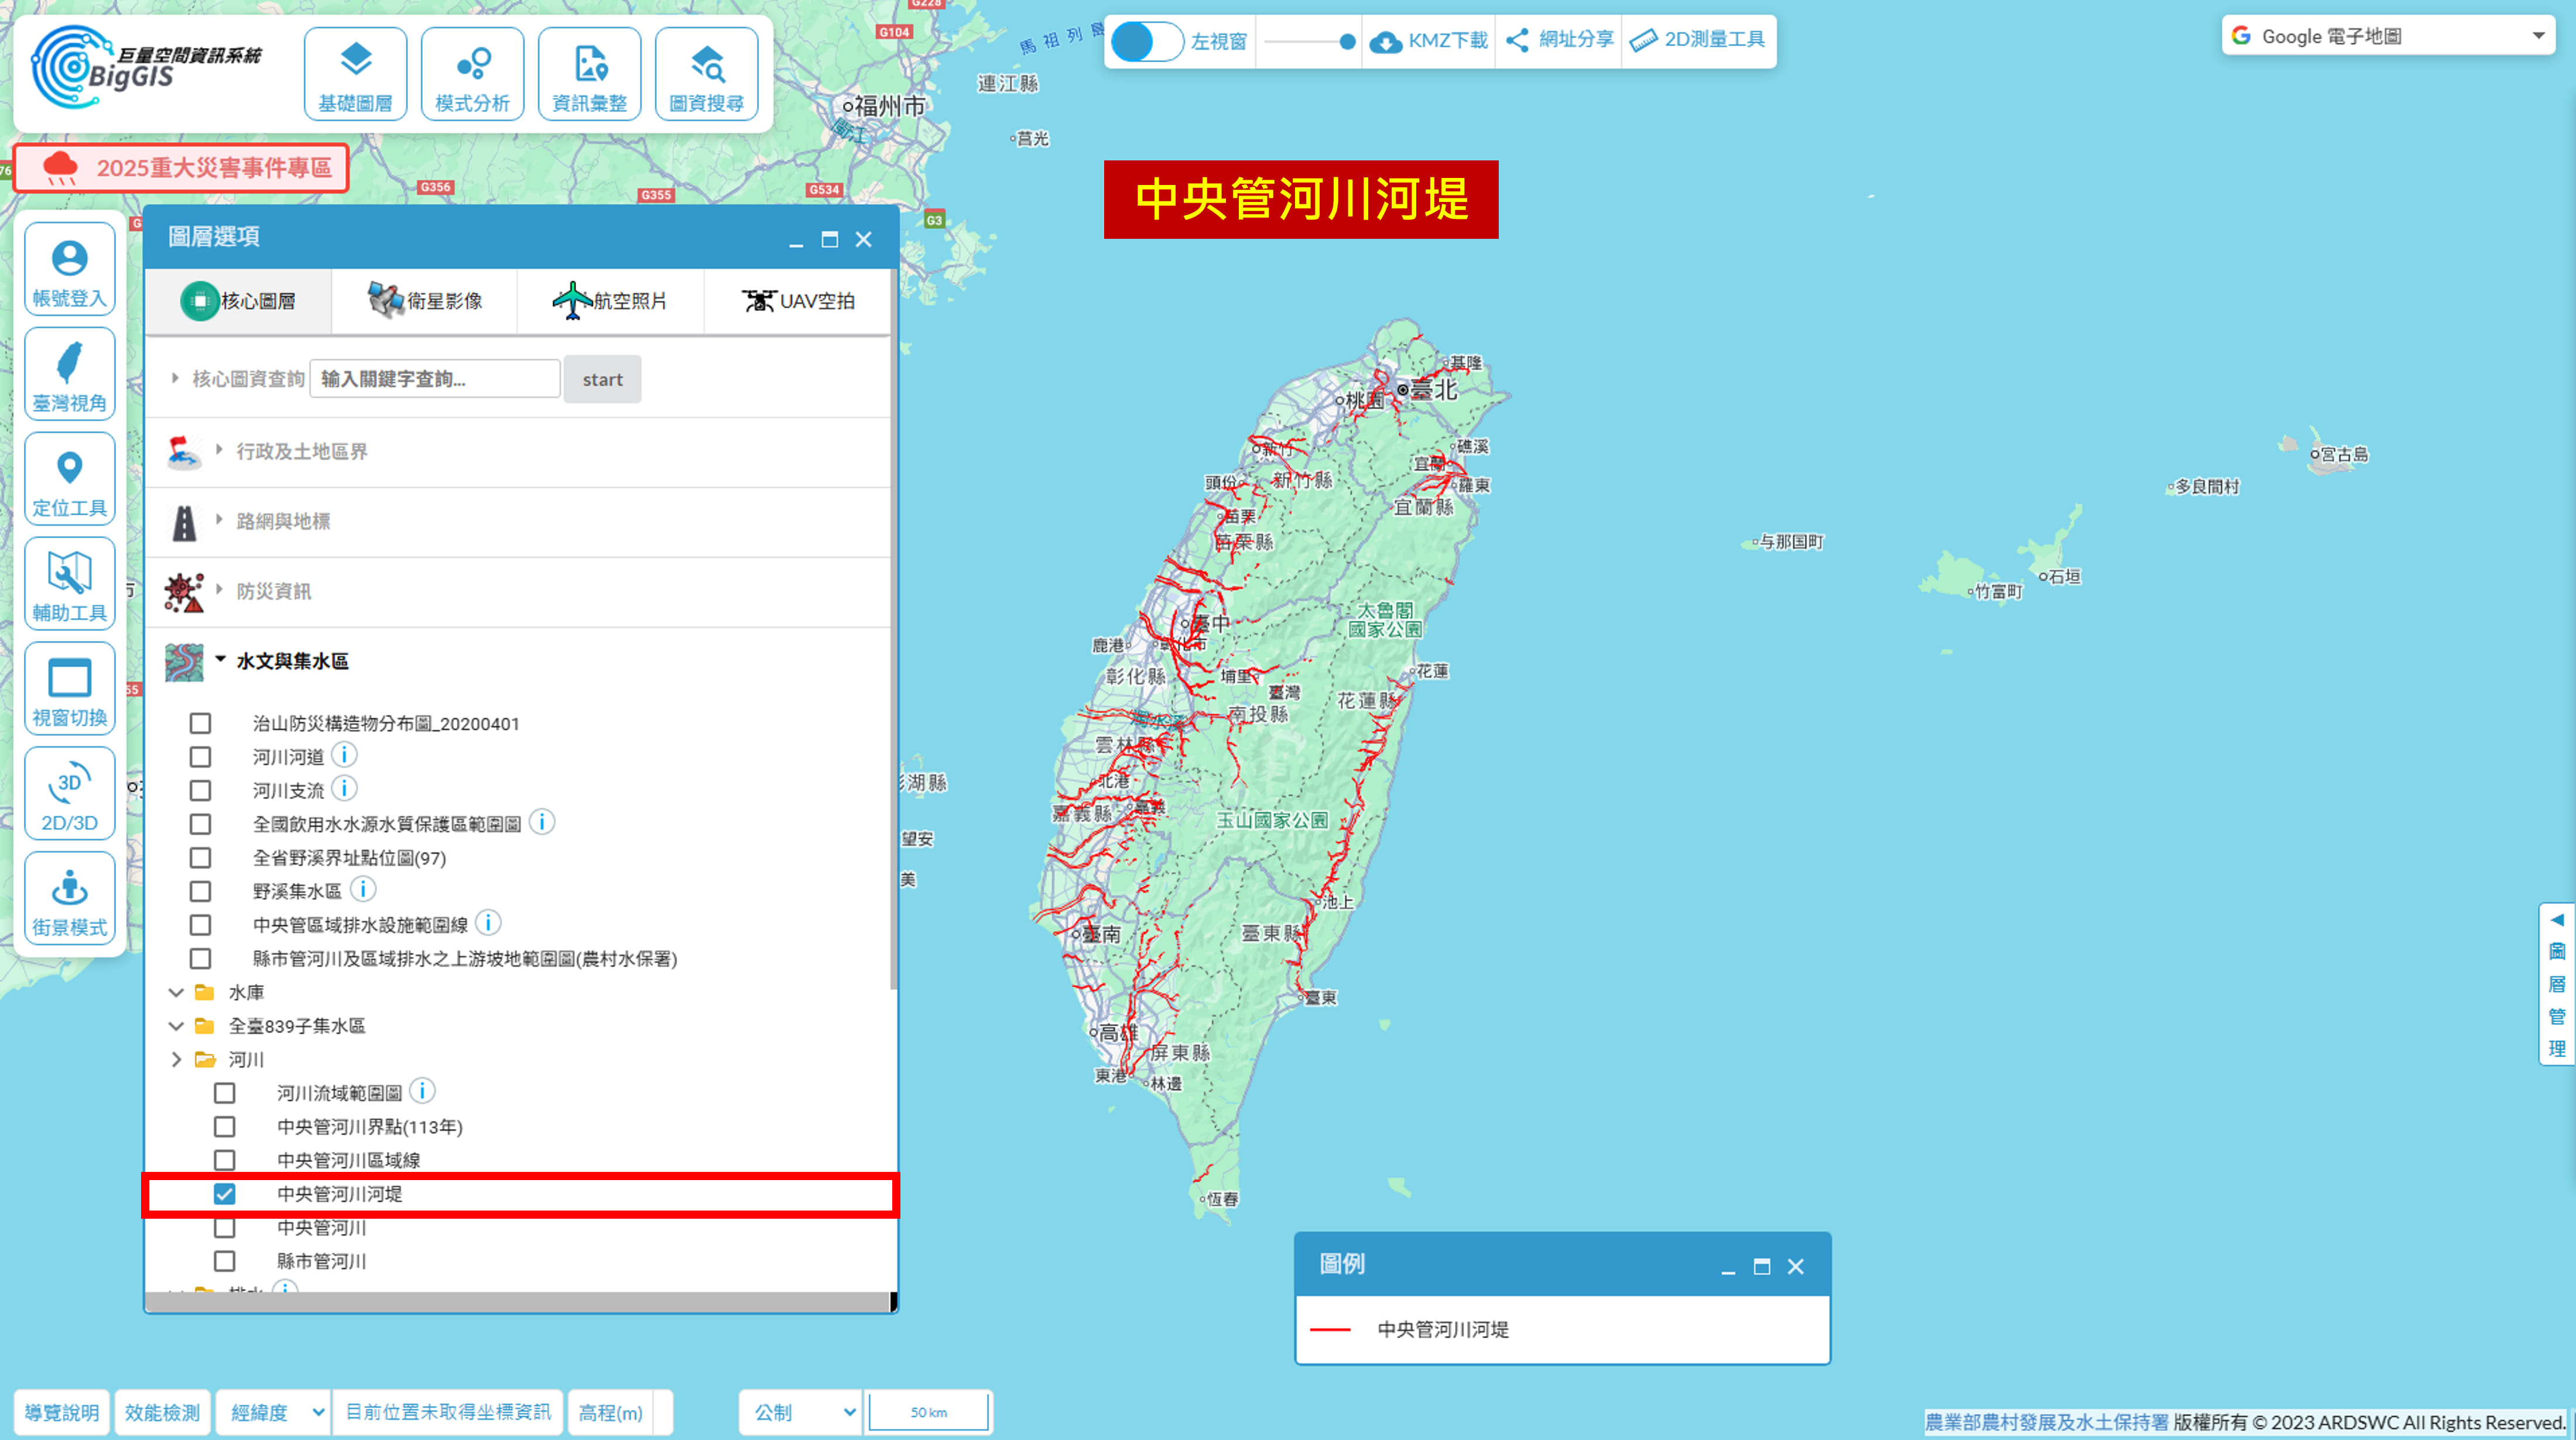Expand the 防災資訊 layer group
Viewport: 2576px width, 1440px height.
point(273,591)
